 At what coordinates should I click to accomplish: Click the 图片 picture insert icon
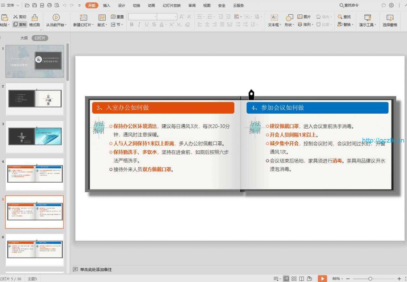point(300,17)
